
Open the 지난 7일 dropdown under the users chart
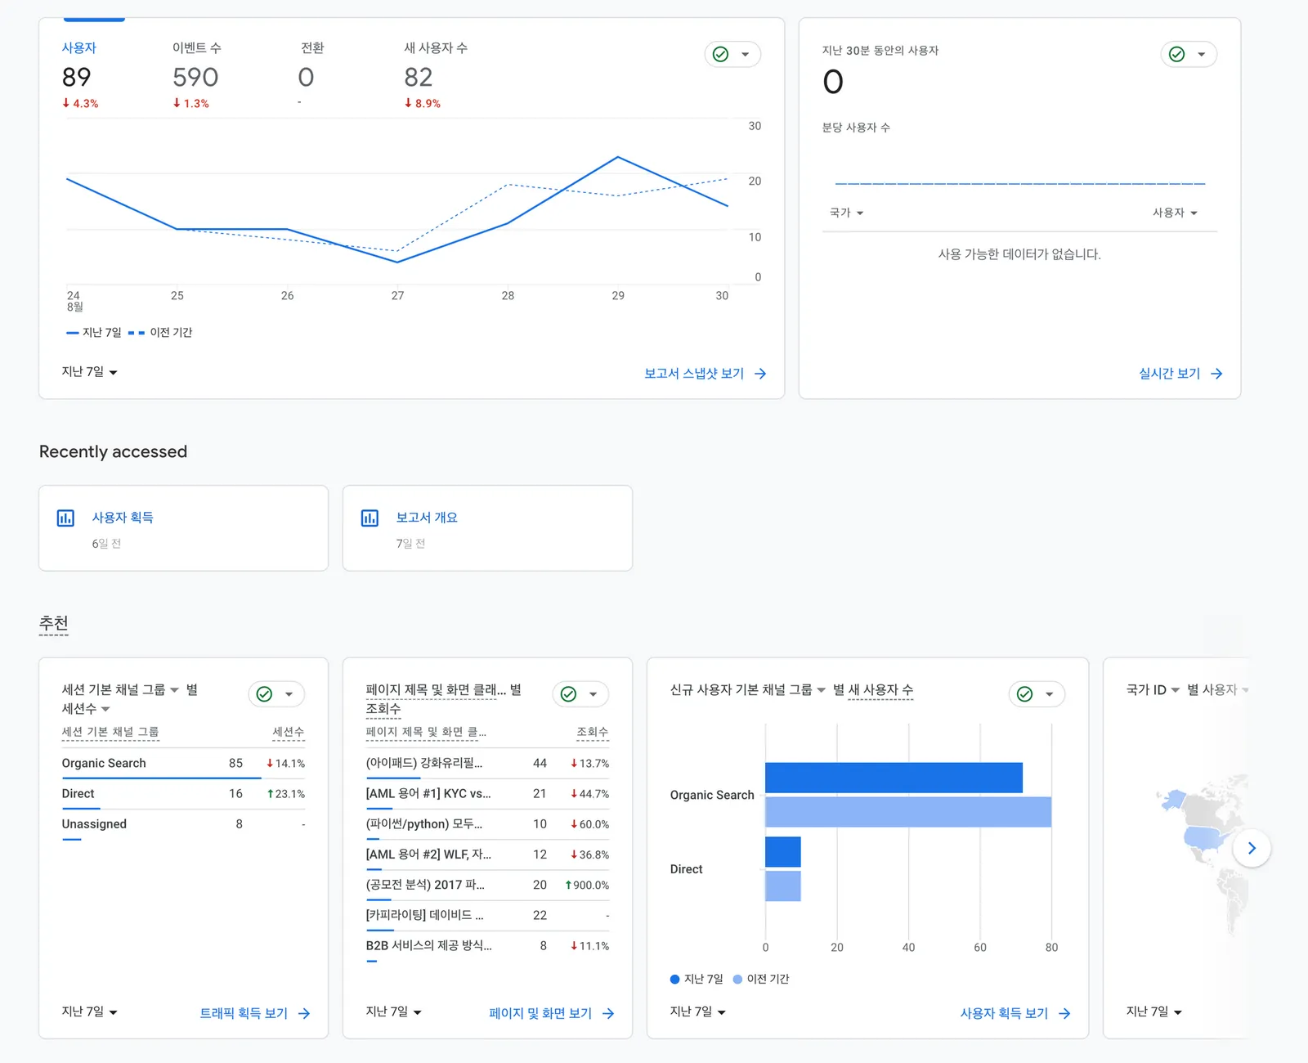[89, 371]
